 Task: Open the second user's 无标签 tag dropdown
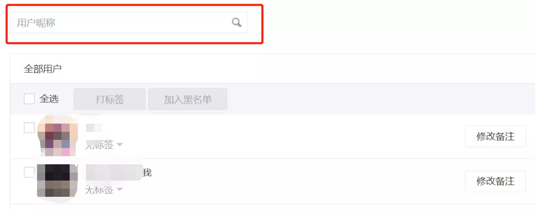click(x=104, y=190)
